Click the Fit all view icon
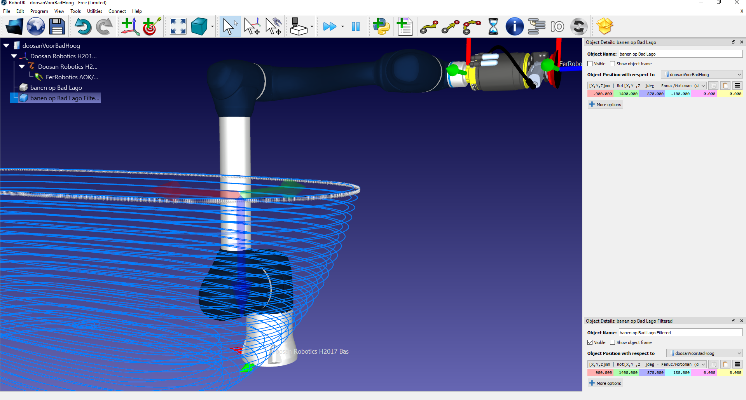The height and width of the screenshot is (400, 746). [178, 27]
